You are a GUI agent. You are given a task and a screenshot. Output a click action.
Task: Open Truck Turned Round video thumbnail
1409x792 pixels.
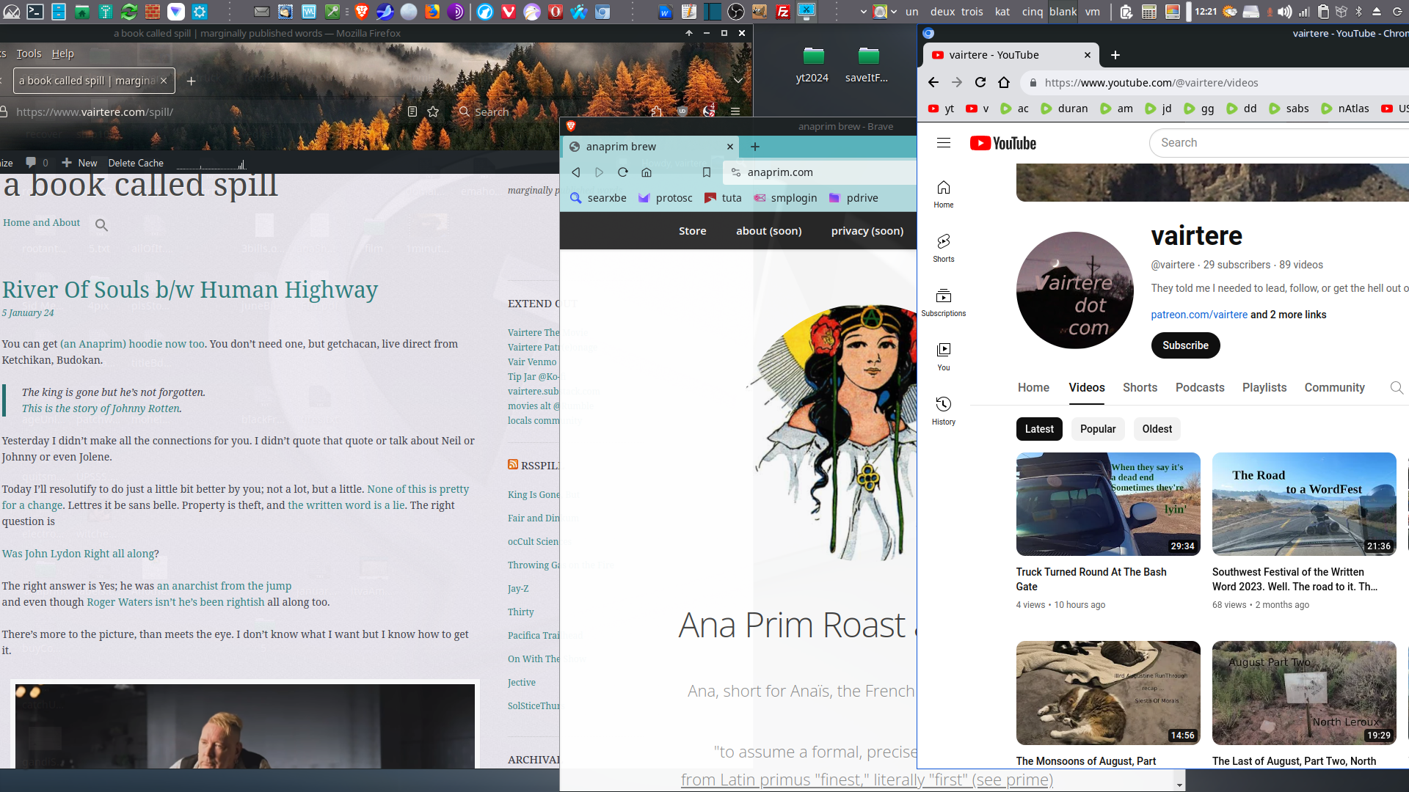click(x=1107, y=504)
